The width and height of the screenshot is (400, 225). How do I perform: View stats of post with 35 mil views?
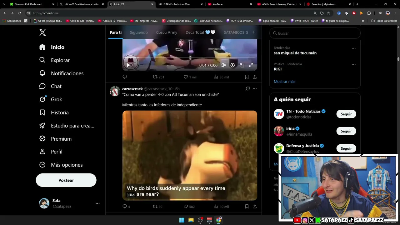pyautogui.click(x=221, y=77)
